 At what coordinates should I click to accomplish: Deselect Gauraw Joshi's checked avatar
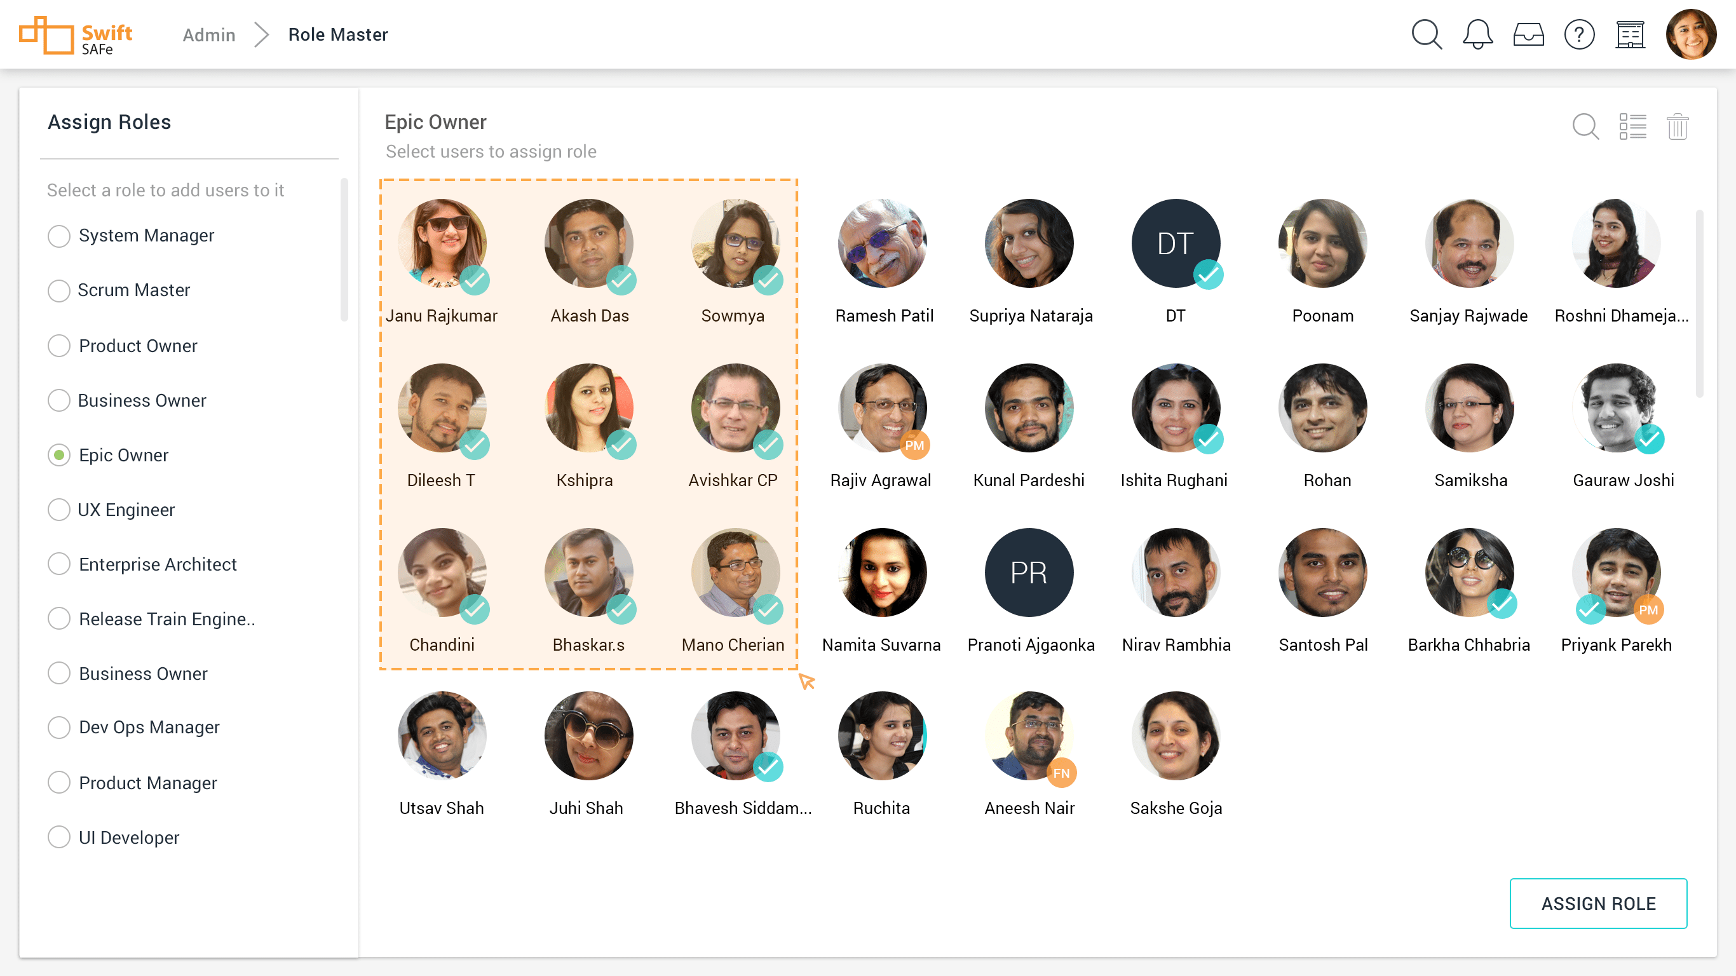1616,408
